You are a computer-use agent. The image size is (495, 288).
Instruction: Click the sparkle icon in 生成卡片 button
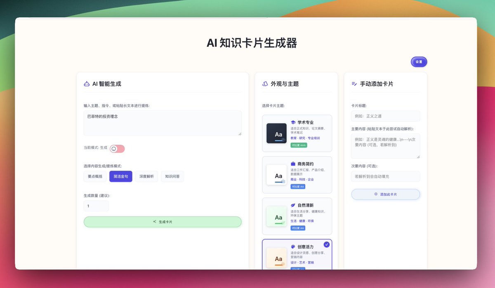(155, 222)
